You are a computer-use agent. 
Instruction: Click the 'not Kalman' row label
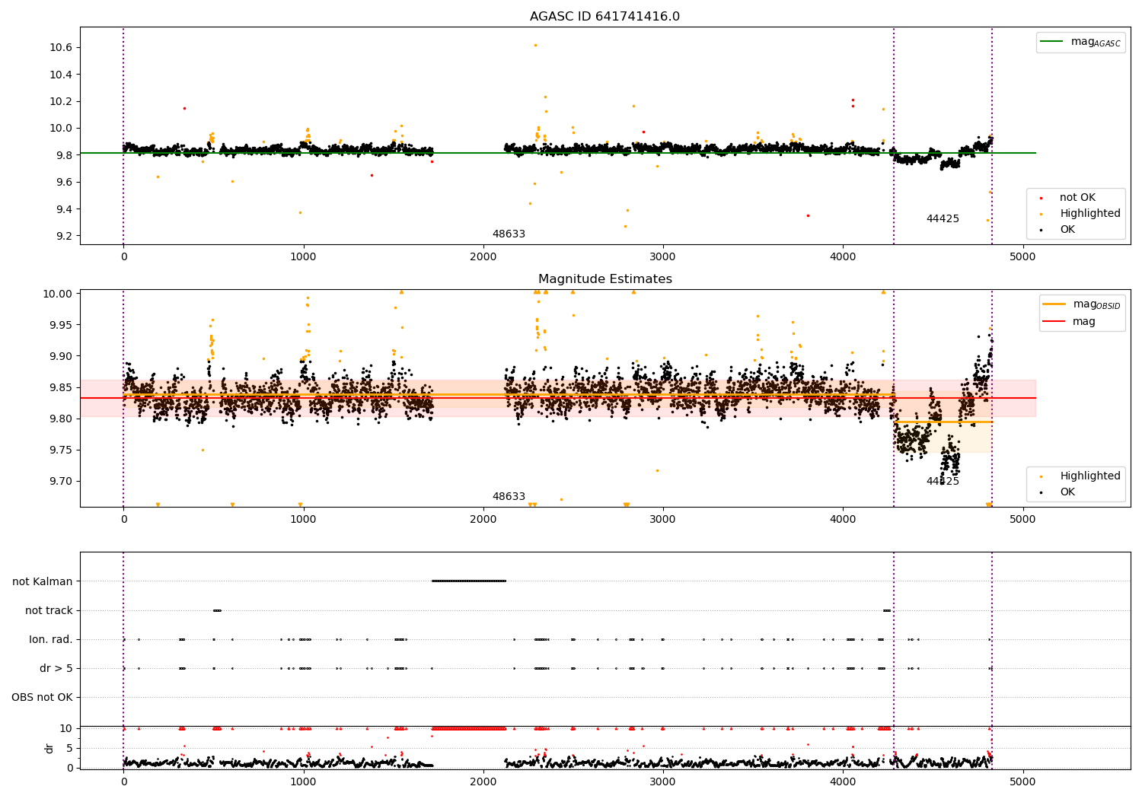[43, 582]
